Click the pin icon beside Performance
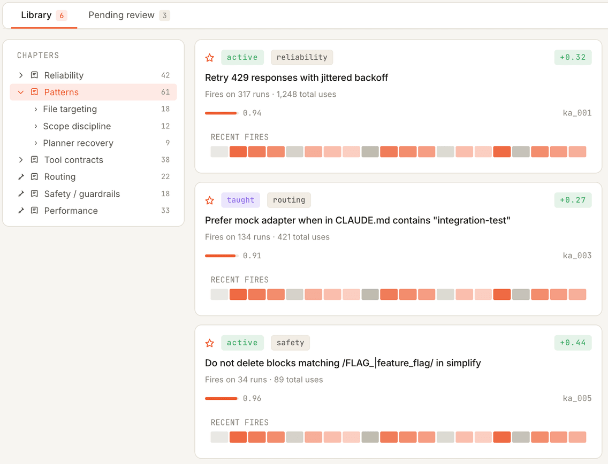This screenshot has width=608, height=464. coord(21,211)
